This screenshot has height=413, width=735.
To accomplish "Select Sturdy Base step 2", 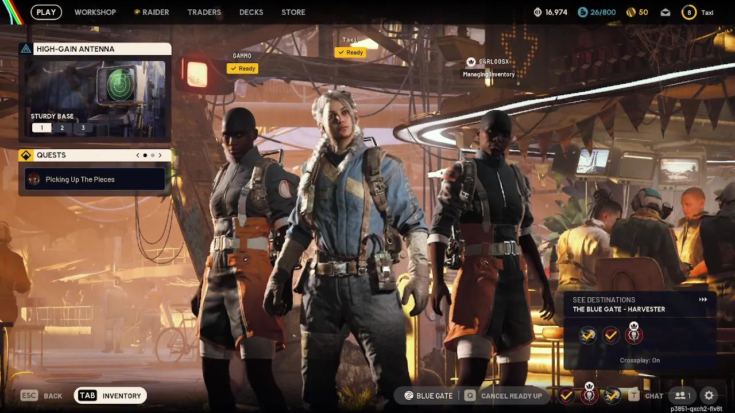I will point(62,128).
